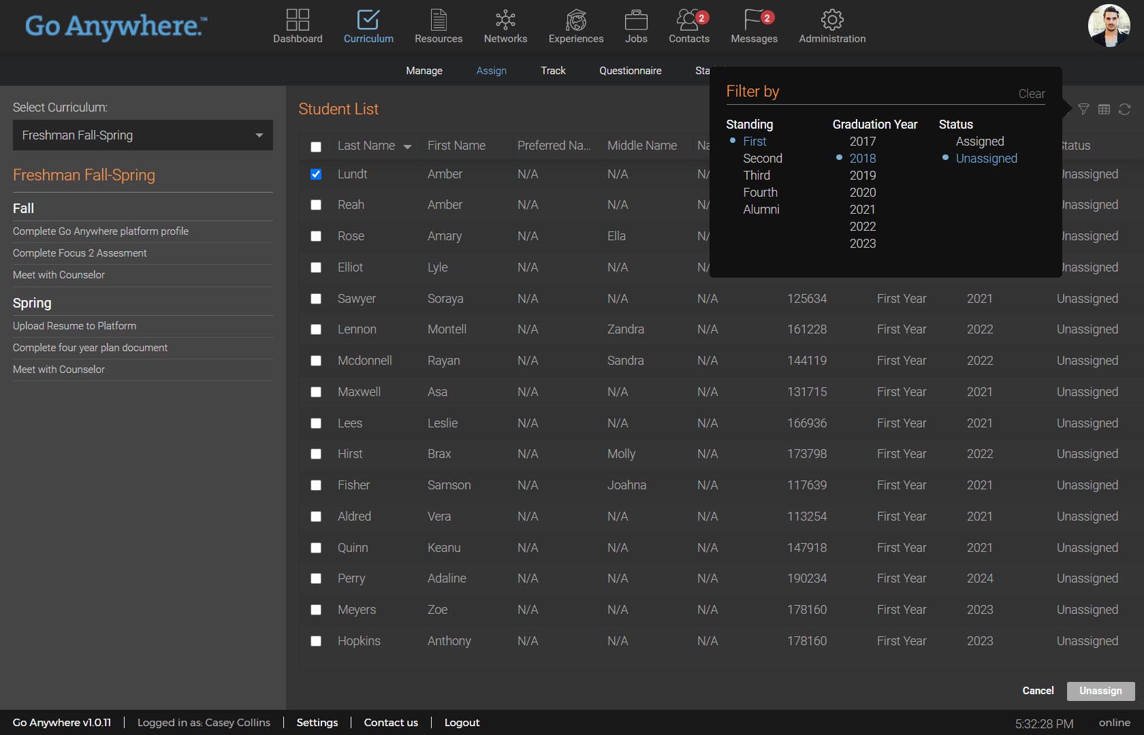The width and height of the screenshot is (1144, 735).
Task: Click Clear in the Filter by panel
Action: (1031, 94)
